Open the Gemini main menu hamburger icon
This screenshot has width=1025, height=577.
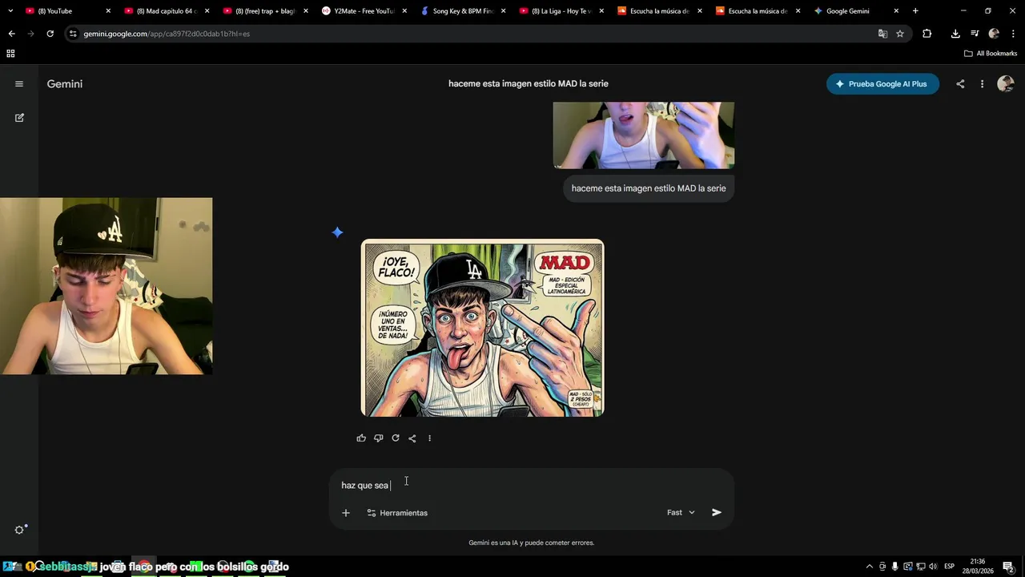19,84
